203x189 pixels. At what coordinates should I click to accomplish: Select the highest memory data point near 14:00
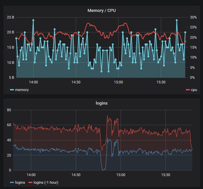click(33, 20)
